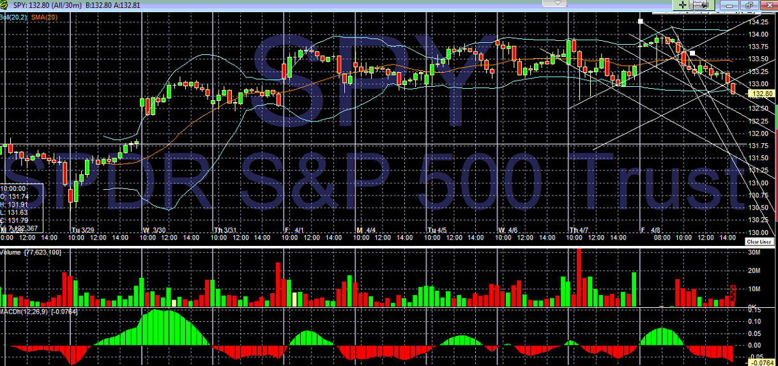Click the W 3/30 date label

155,229
